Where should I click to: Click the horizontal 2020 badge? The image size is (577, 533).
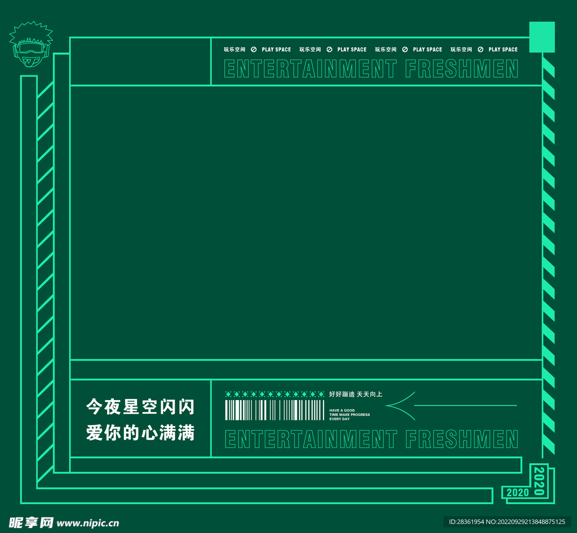pos(517,492)
